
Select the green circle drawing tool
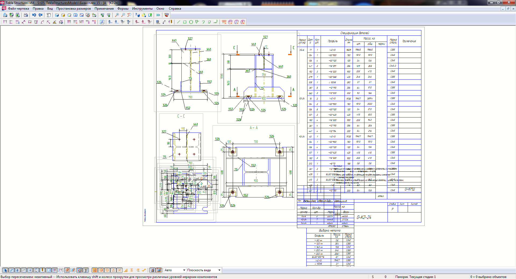(x=191, y=22)
